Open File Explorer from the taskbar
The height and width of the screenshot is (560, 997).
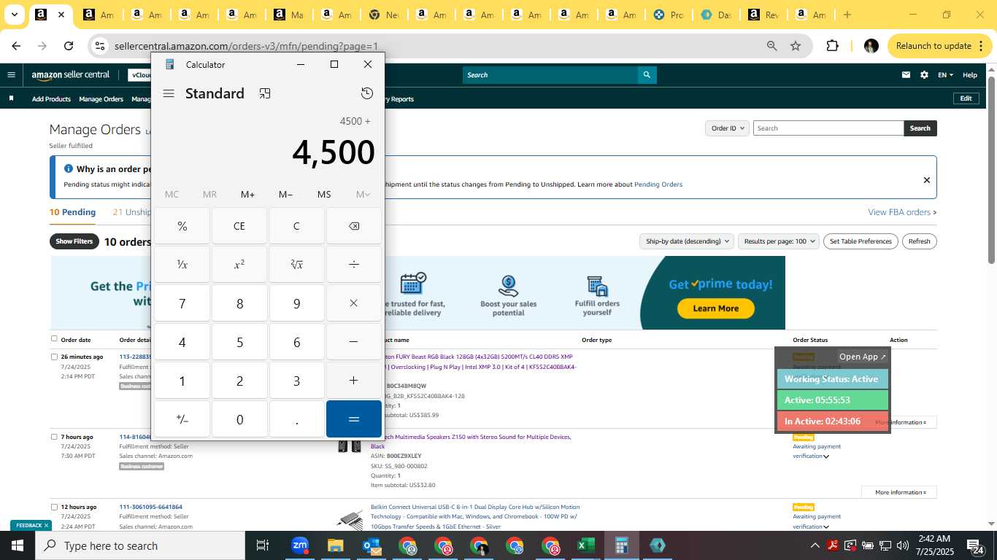[x=335, y=545]
